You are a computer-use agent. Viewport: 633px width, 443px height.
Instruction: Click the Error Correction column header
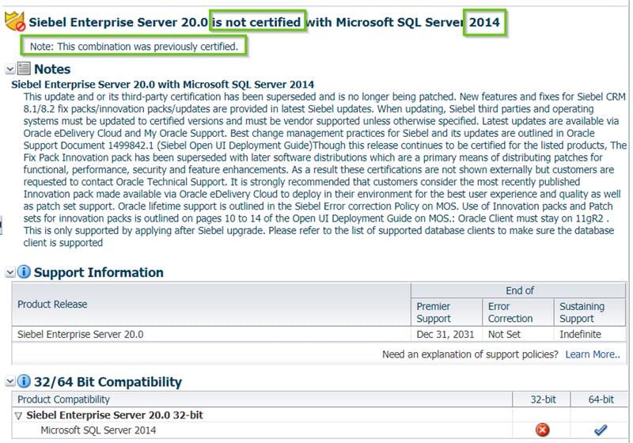point(518,312)
